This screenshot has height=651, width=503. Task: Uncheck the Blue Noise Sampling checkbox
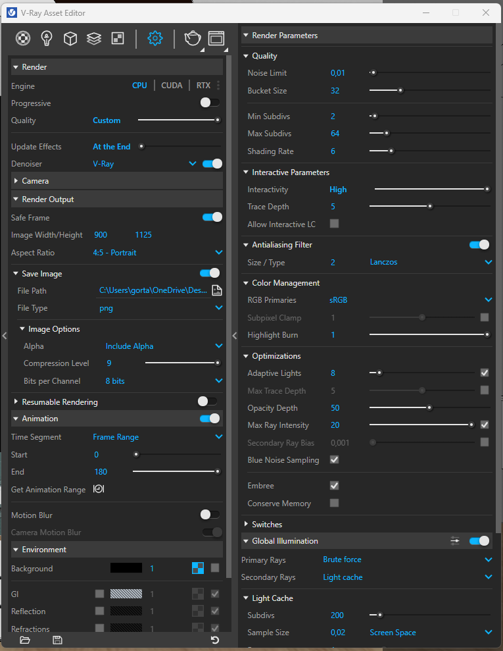pyautogui.click(x=334, y=459)
